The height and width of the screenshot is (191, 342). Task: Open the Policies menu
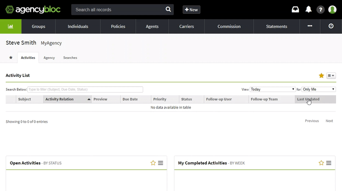118,26
